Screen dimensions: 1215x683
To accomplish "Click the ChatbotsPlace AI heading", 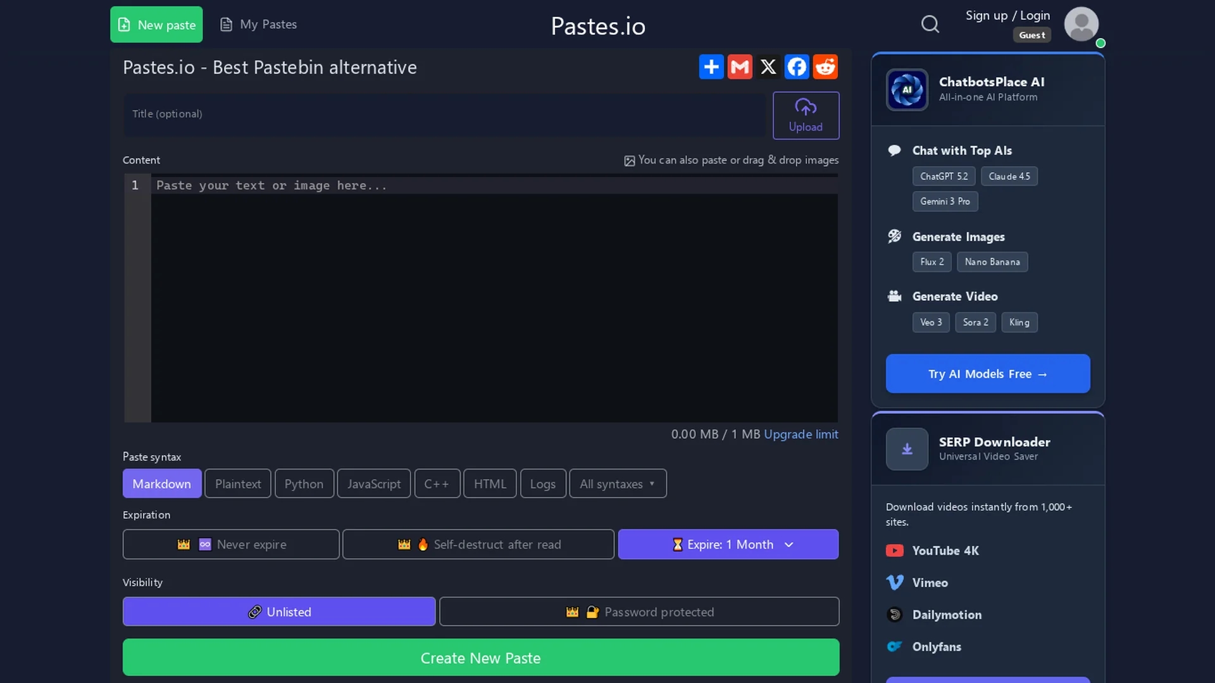I will (992, 82).
